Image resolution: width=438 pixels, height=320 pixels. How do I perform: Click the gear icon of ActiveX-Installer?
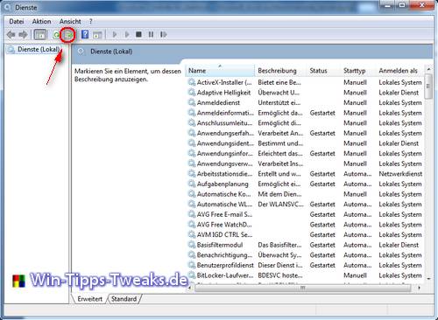tap(192, 82)
